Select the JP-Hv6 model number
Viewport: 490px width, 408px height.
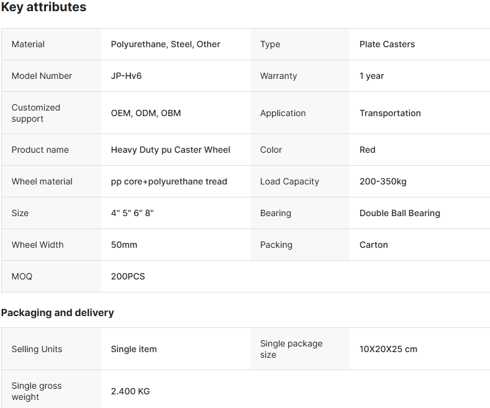pos(126,76)
